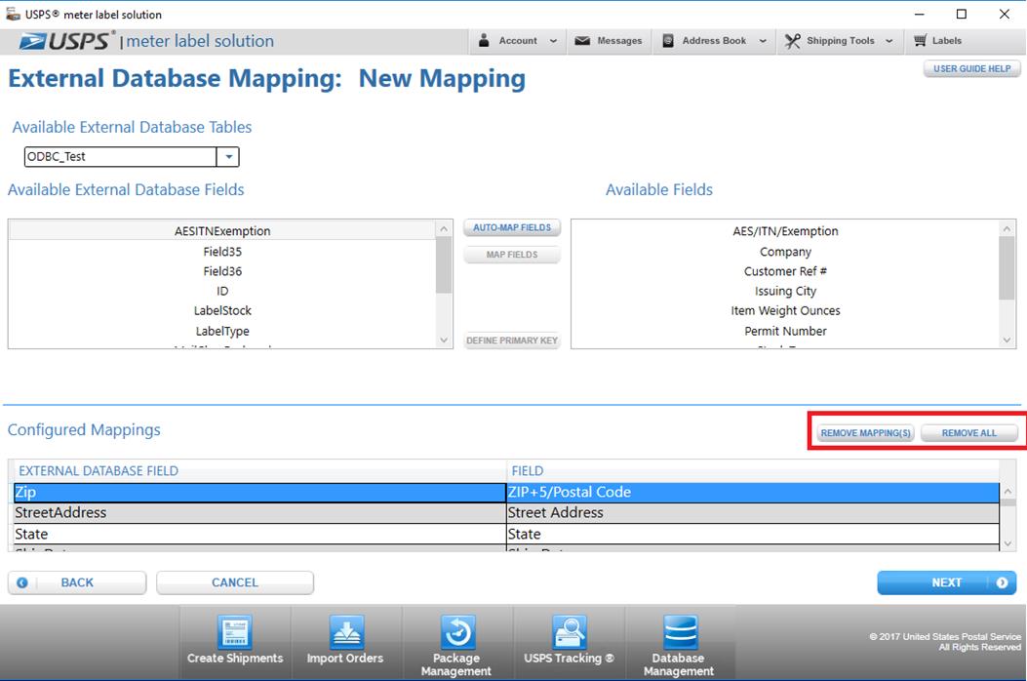The width and height of the screenshot is (1027, 681).
Task: Click the Shipping Tools wrench icon
Action: coord(793,41)
